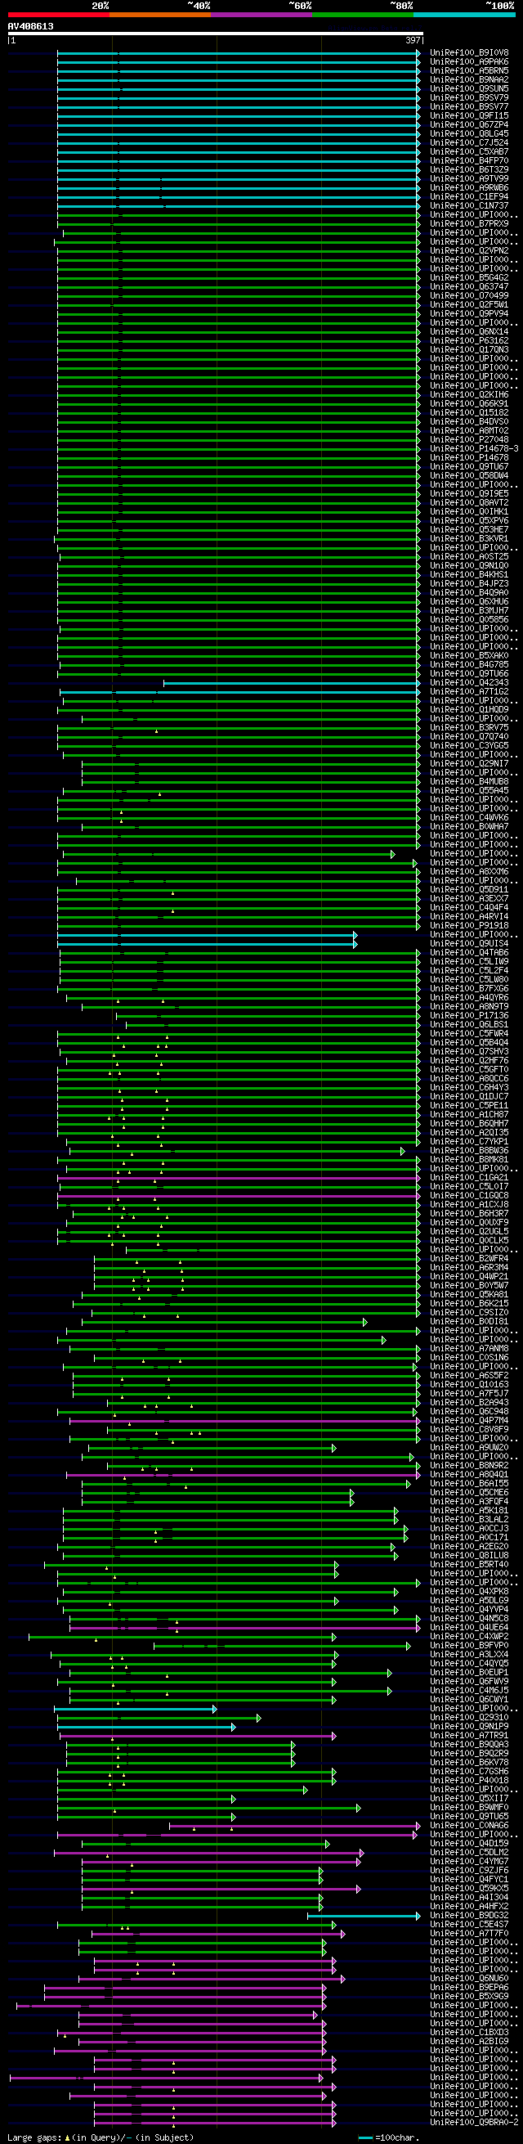Select hit label UniRef100_Q2KIH6
This screenshot has height=2144, width=523.
[469, 394]
